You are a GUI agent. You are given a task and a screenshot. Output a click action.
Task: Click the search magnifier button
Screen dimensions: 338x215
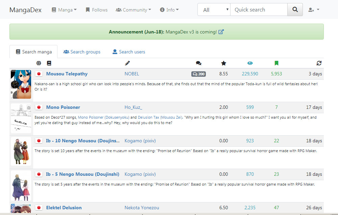coord(295,9)
